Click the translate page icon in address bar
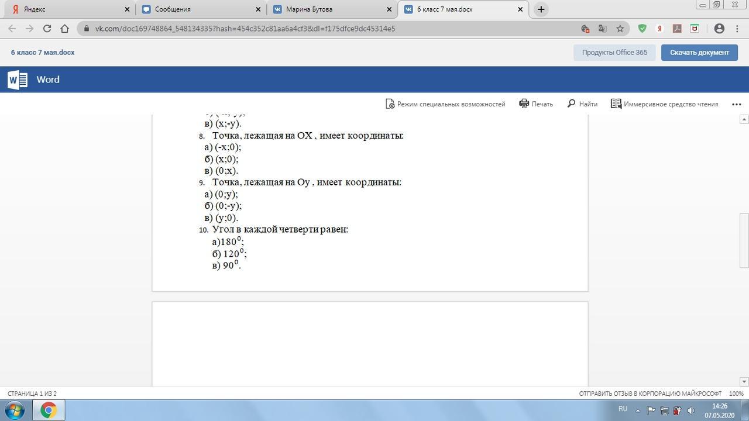Viewport: 749px width, 421px height. [602, 28]
